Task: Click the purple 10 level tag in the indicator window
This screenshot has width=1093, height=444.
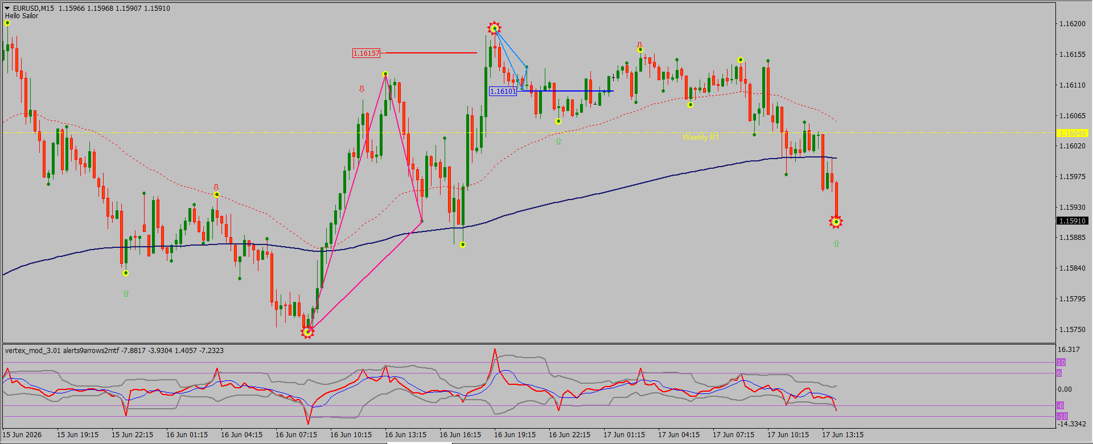Action: point(1061,362)
